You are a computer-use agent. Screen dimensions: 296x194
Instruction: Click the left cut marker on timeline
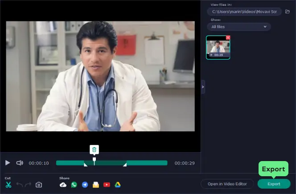(x=86, y=165)
